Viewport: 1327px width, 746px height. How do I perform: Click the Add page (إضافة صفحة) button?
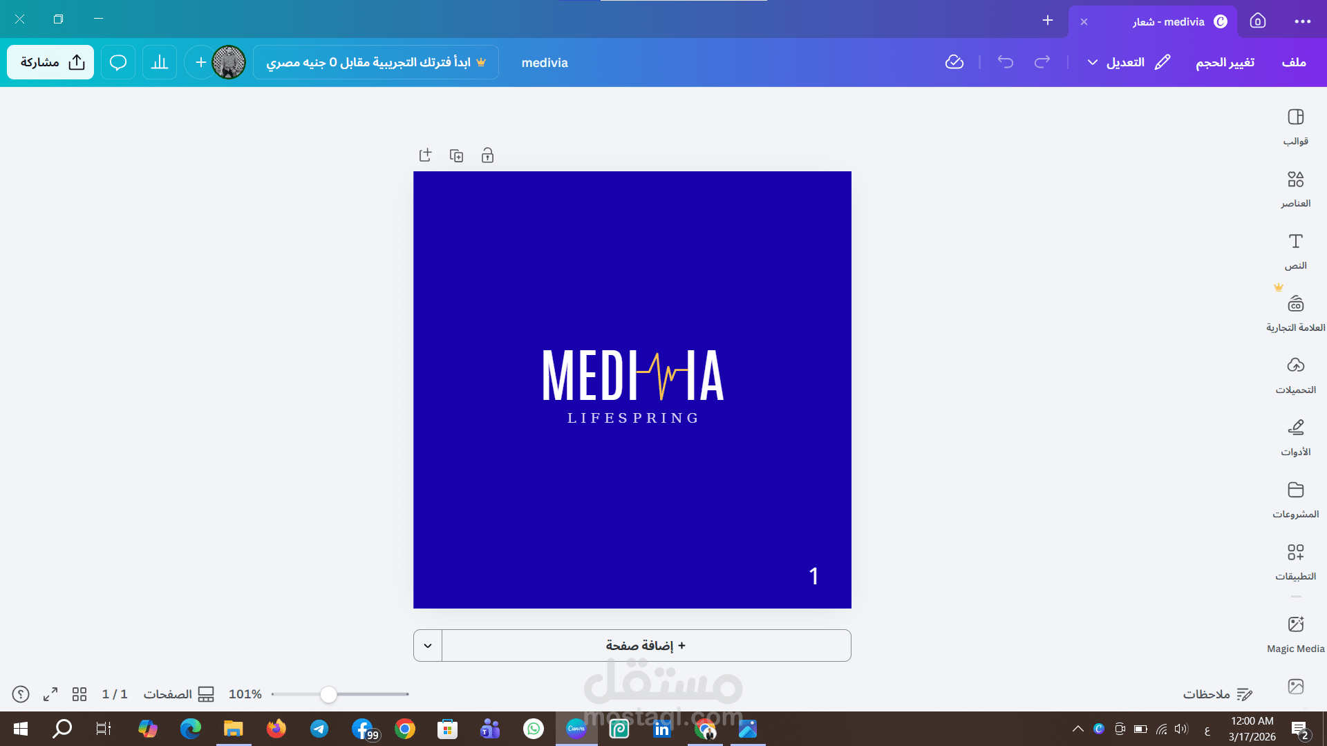pos(646,646)
